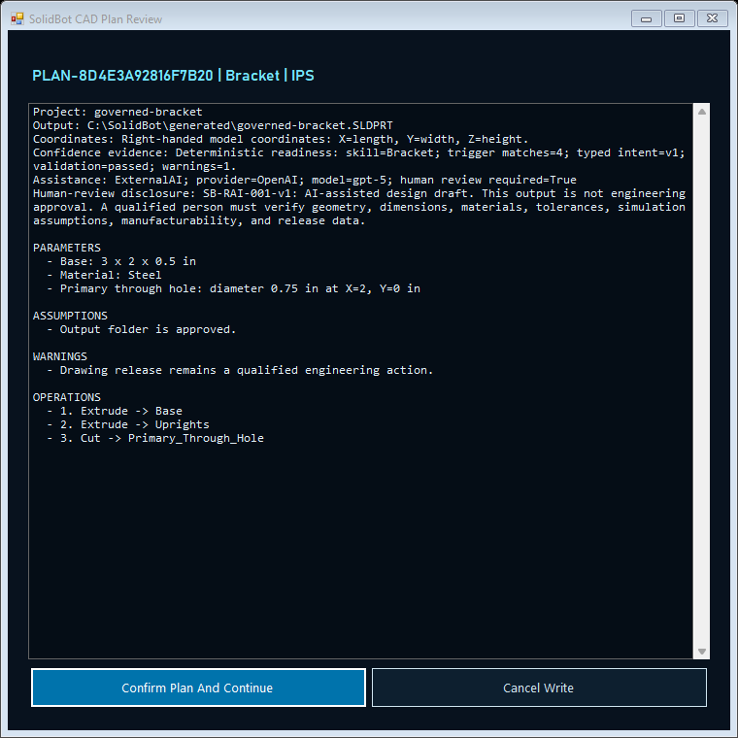
Task: Click Cancel Write button
Action: pyautogui.click(x=539, y=688)
